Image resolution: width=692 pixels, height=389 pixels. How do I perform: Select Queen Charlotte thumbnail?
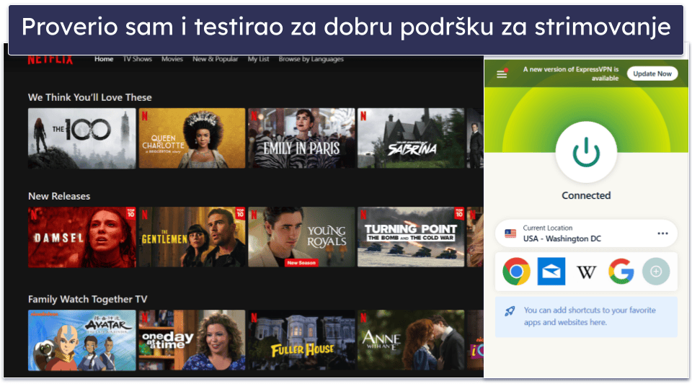tap(192, 138)
